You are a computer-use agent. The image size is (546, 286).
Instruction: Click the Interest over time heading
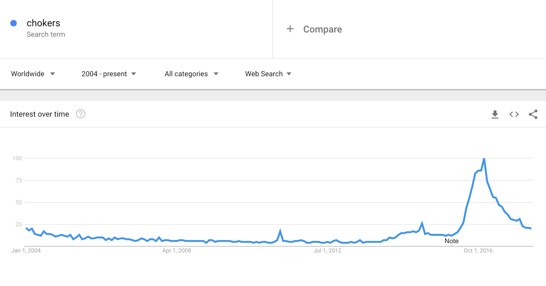click(40, 114)
